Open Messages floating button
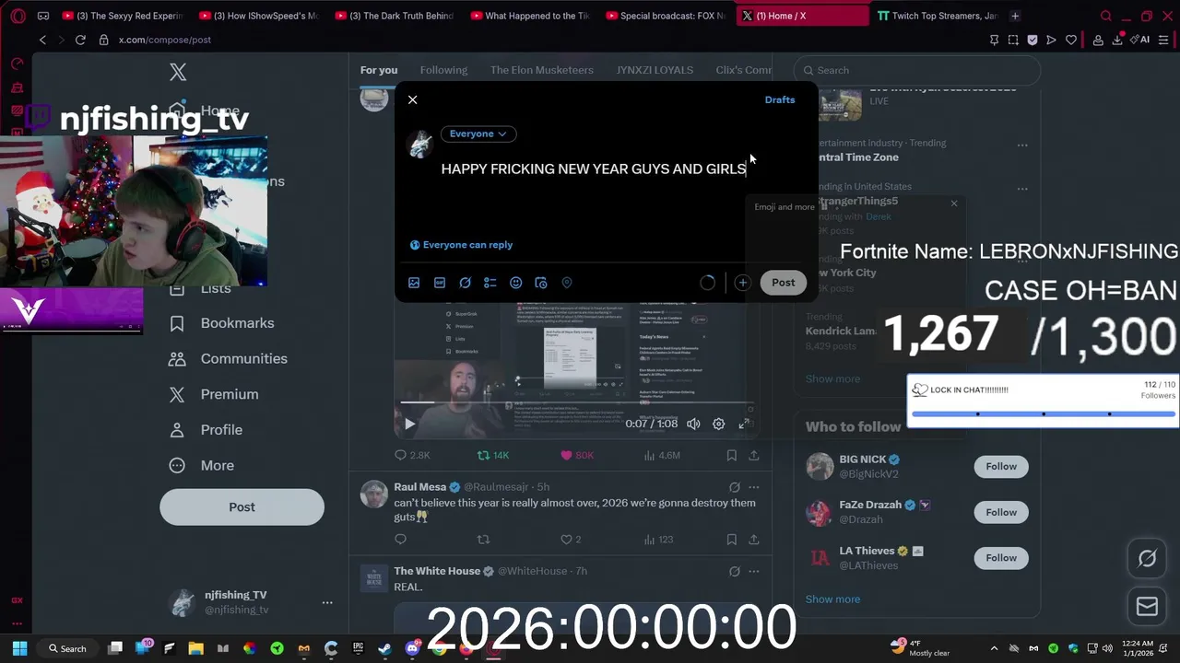The image size is (1180, 663). coord(1147,606)
